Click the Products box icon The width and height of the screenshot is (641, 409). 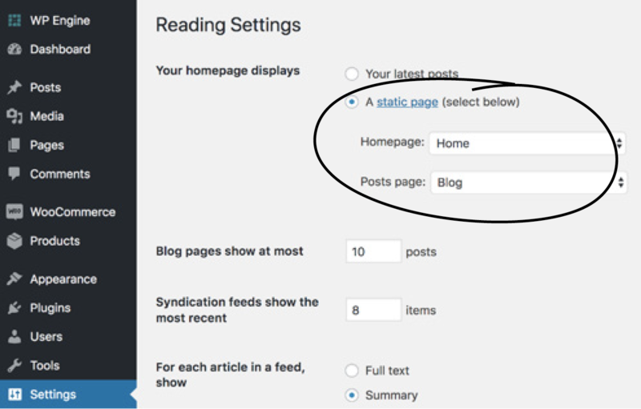click(x=14, y=241)
